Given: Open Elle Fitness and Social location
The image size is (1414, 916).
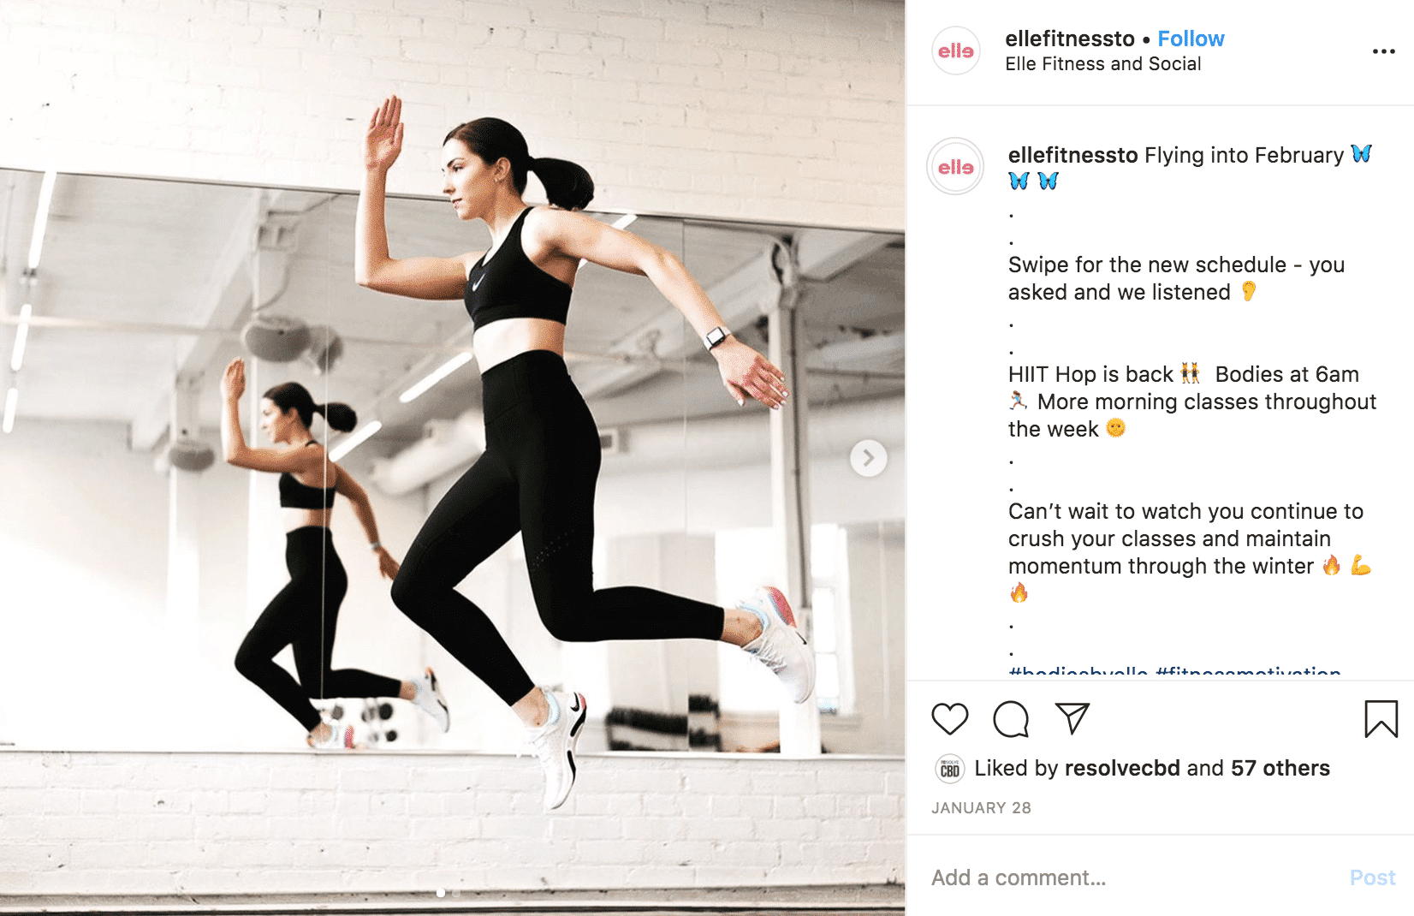Looking at the screenshot, I should [1102, 64].
